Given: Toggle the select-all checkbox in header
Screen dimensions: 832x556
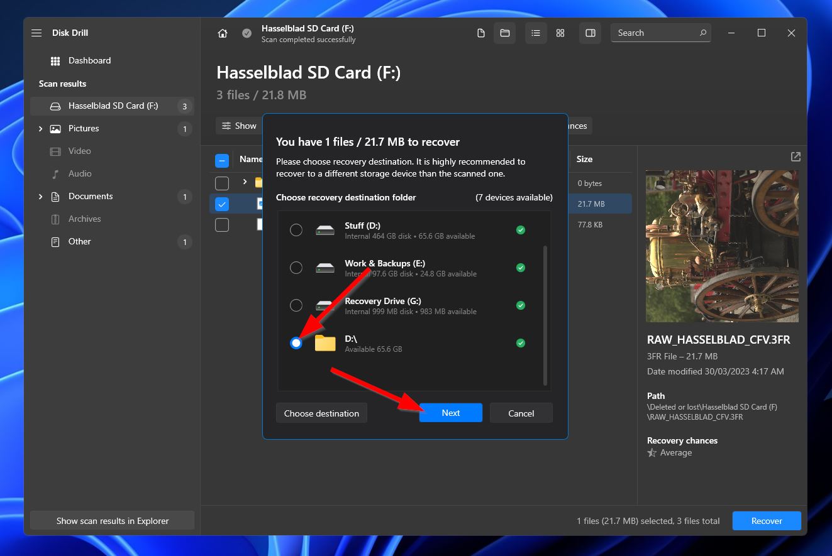Looking at the screenshot, I should [x=222, y=160].
